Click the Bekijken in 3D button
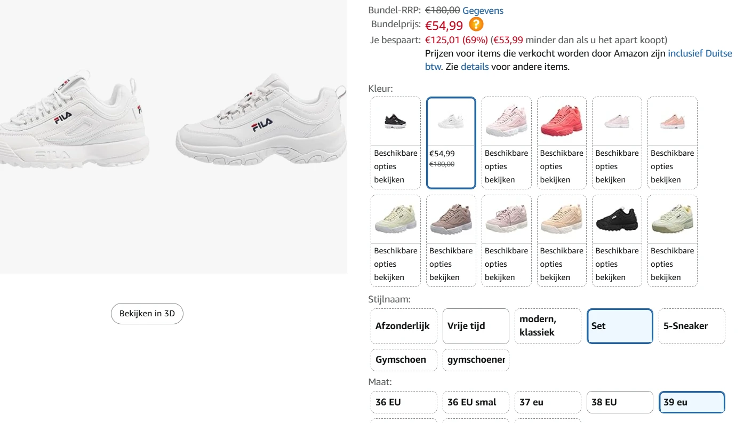This screenshot has width=752, height=423. pos(147,314)
